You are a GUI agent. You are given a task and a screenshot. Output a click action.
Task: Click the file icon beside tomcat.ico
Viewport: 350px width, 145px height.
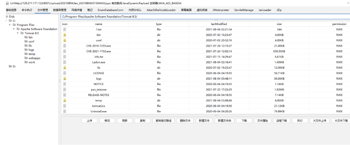(x=65, y=106)
